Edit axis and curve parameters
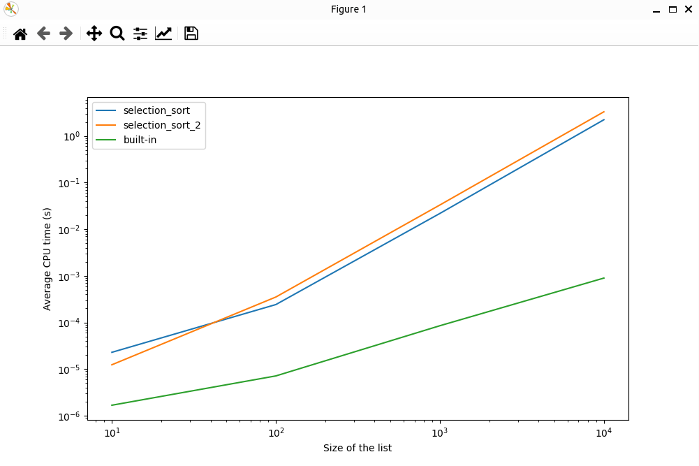 [163, 34]
